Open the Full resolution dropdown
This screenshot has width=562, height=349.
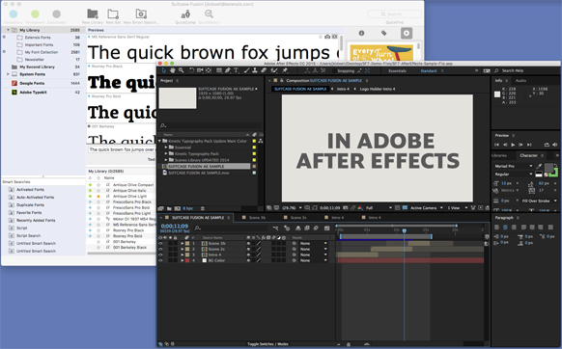tap(379, 207)
